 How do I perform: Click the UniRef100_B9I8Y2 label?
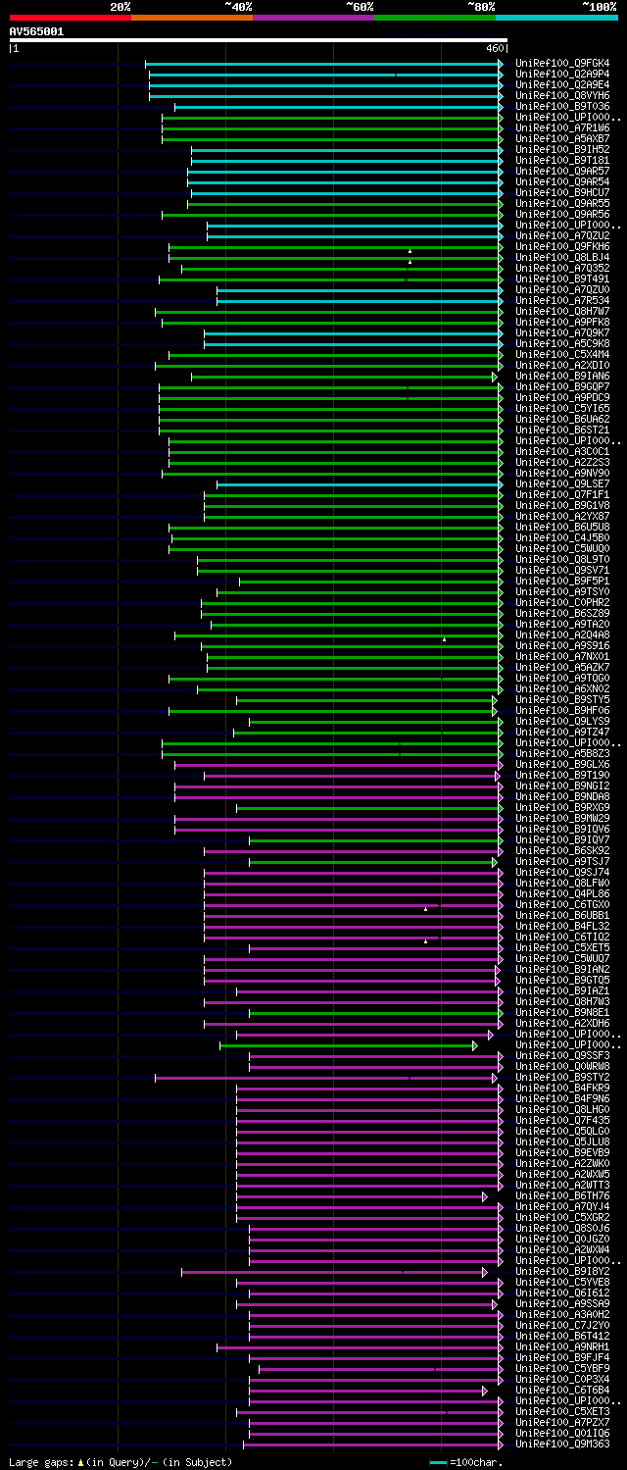[562, 1272]
